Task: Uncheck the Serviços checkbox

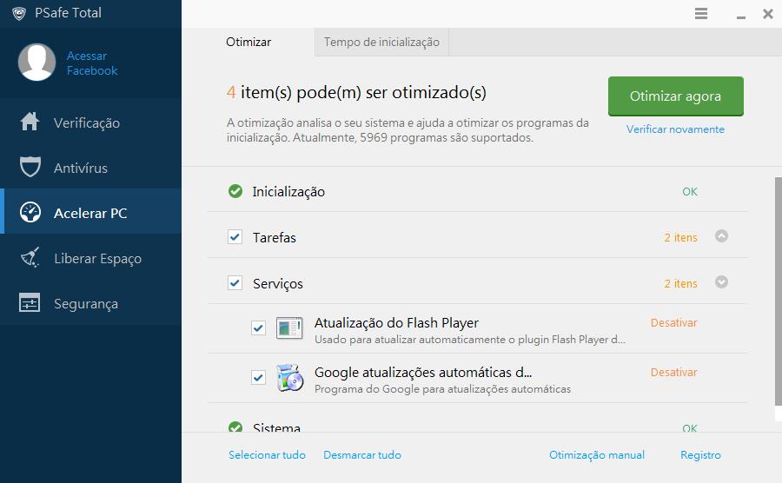Action: click(235, 283)
